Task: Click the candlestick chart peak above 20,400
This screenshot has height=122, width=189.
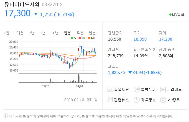Action: pyautogui.click(x=80, y=46)
